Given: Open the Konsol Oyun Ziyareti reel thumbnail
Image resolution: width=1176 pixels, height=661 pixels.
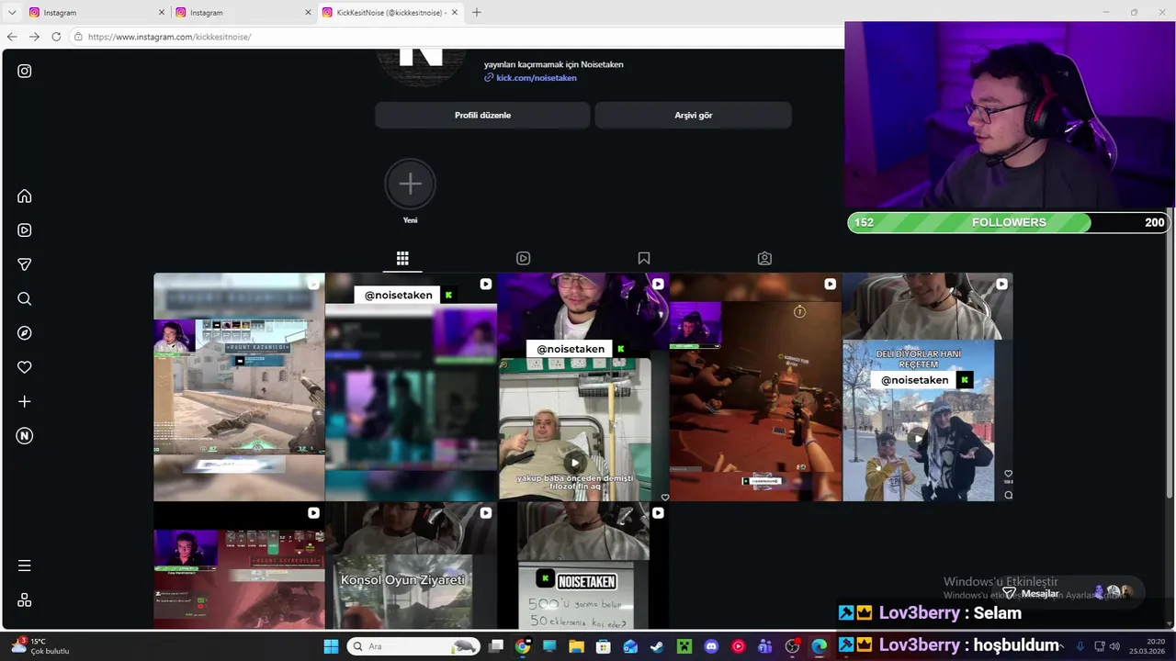Looking at the screenshot, I should [411, 566].
